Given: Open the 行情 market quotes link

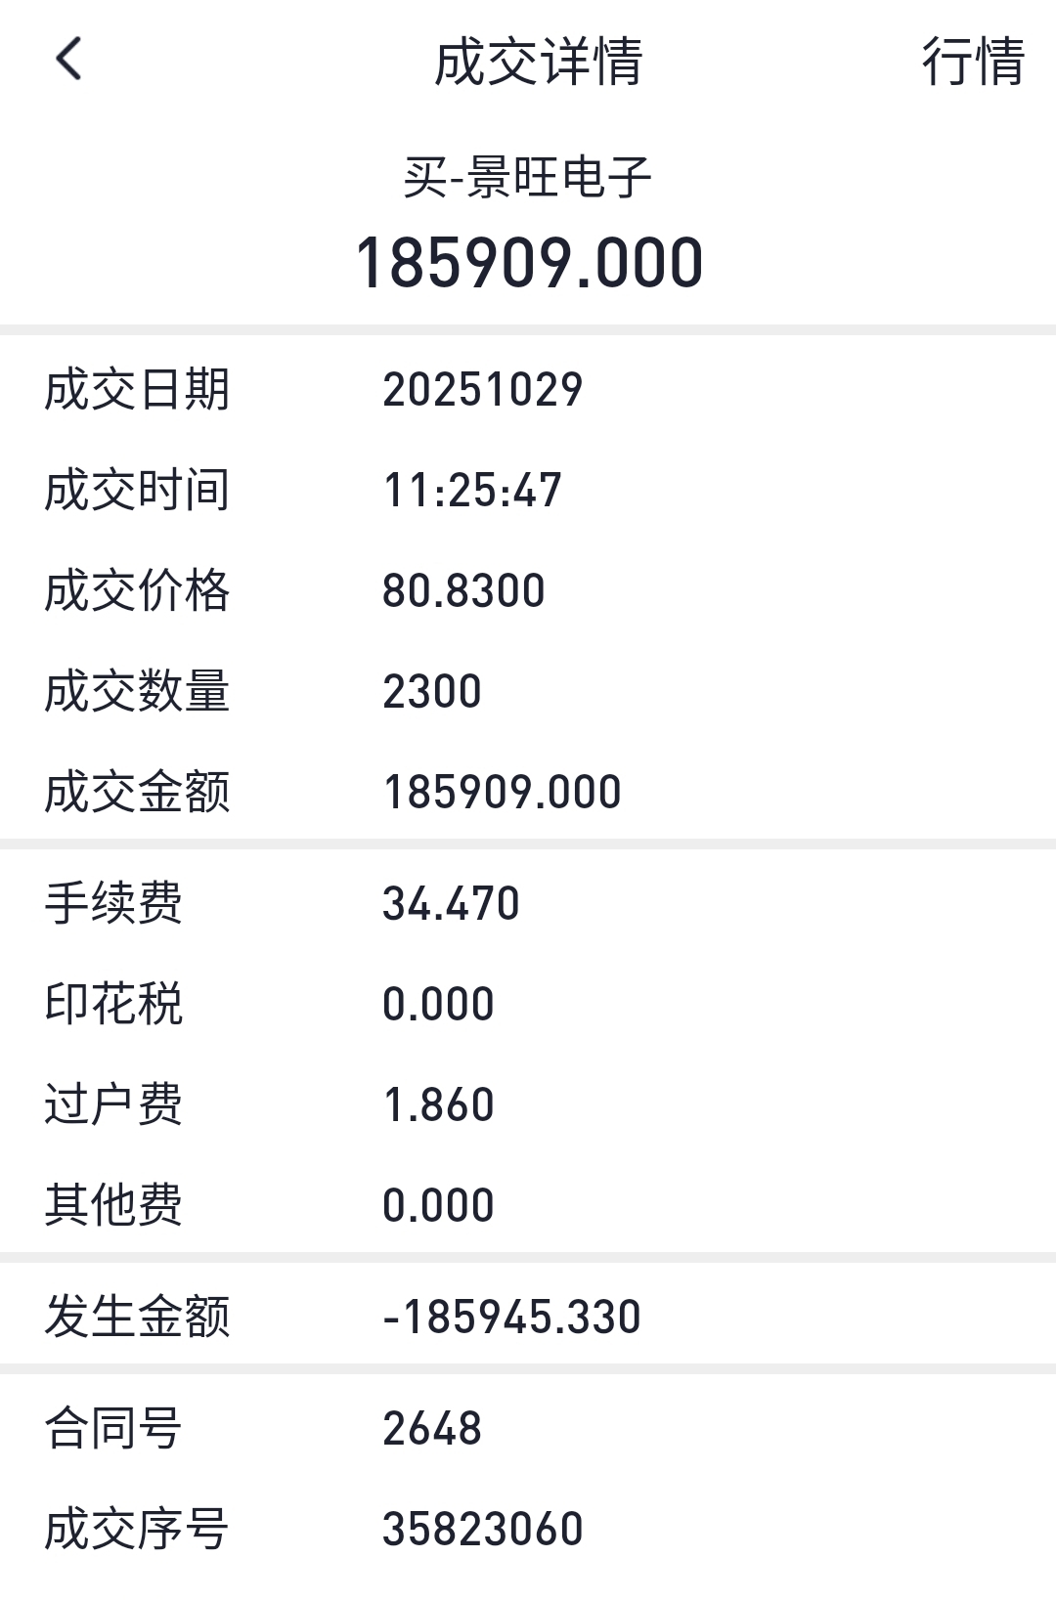Looking at the screenshot, I should tap(973, 62).
